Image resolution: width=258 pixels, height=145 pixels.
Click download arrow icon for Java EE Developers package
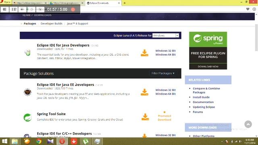[144, 92]
